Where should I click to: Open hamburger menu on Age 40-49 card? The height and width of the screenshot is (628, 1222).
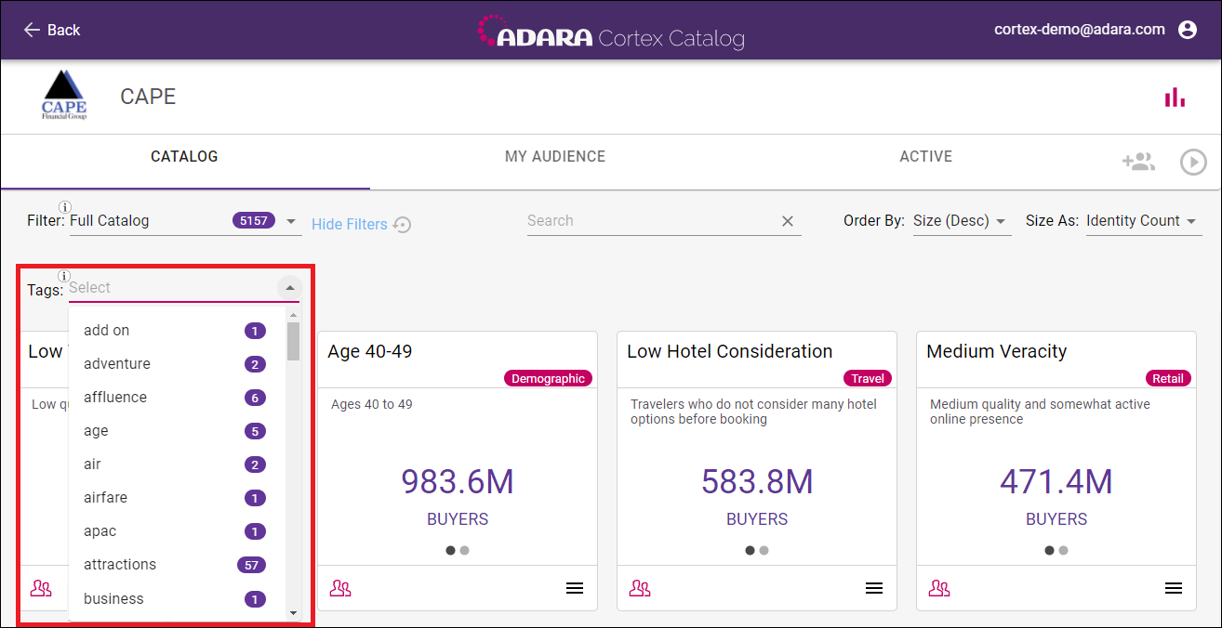575,588
